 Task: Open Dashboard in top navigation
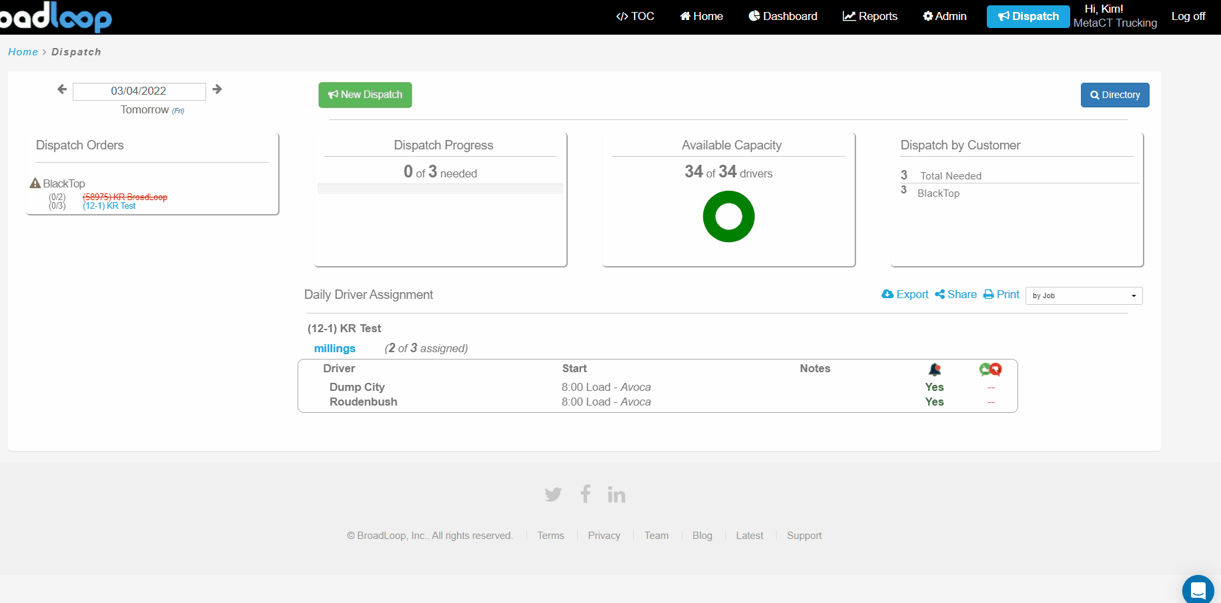[783, 16]
